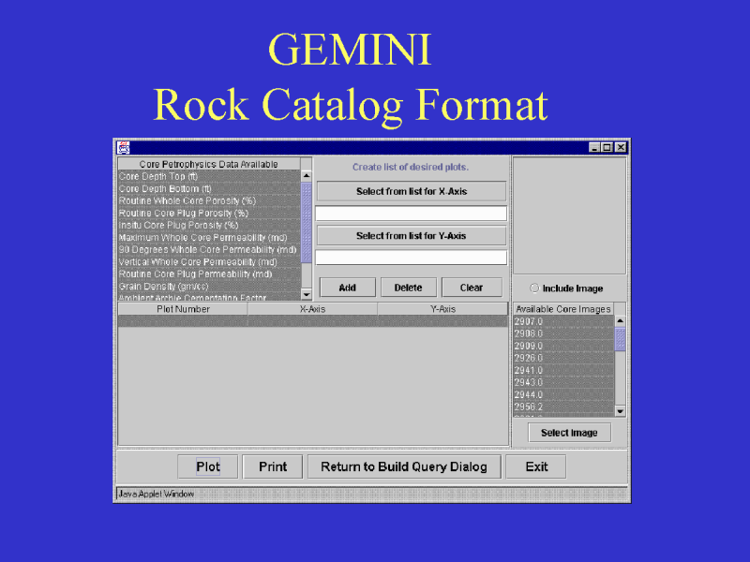Click 'Select from list for X-Axis' button
Image resolution: width=750 pixels, height=562 pixels.
pos(412,191)
